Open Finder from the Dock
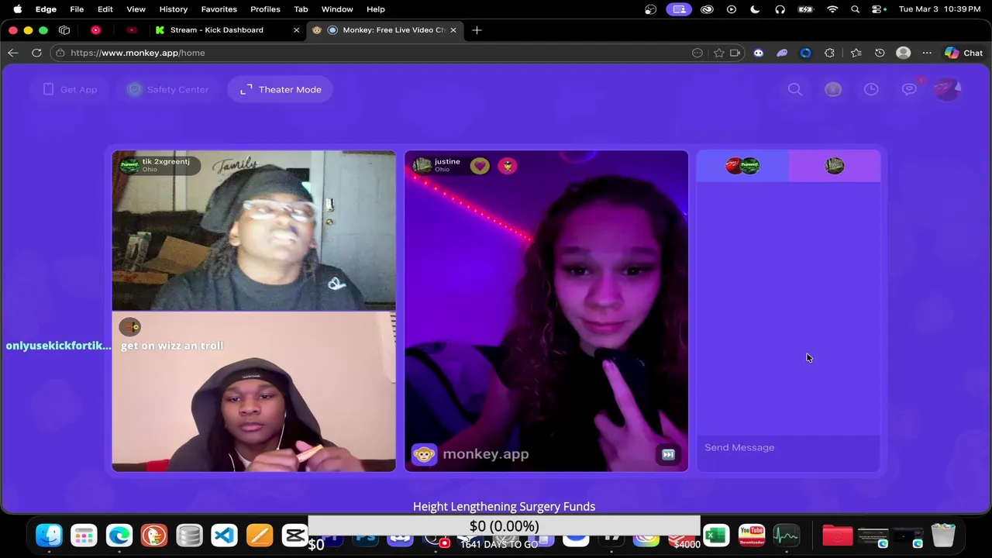The width and height of the screenshot is (992, 558). point(49,536)
